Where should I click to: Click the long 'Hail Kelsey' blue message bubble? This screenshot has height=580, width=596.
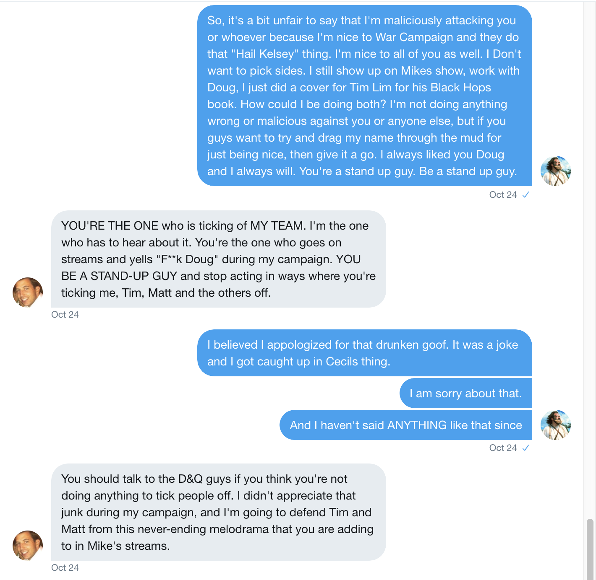[365, 96]
